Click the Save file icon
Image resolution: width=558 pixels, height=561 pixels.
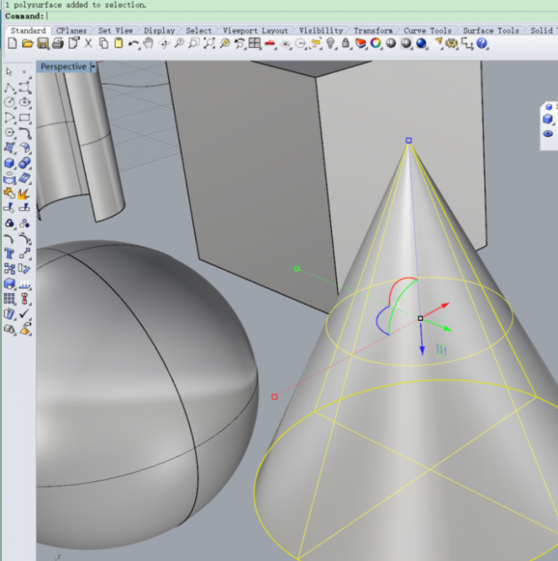pyautogui.click(x=42, y=43)
